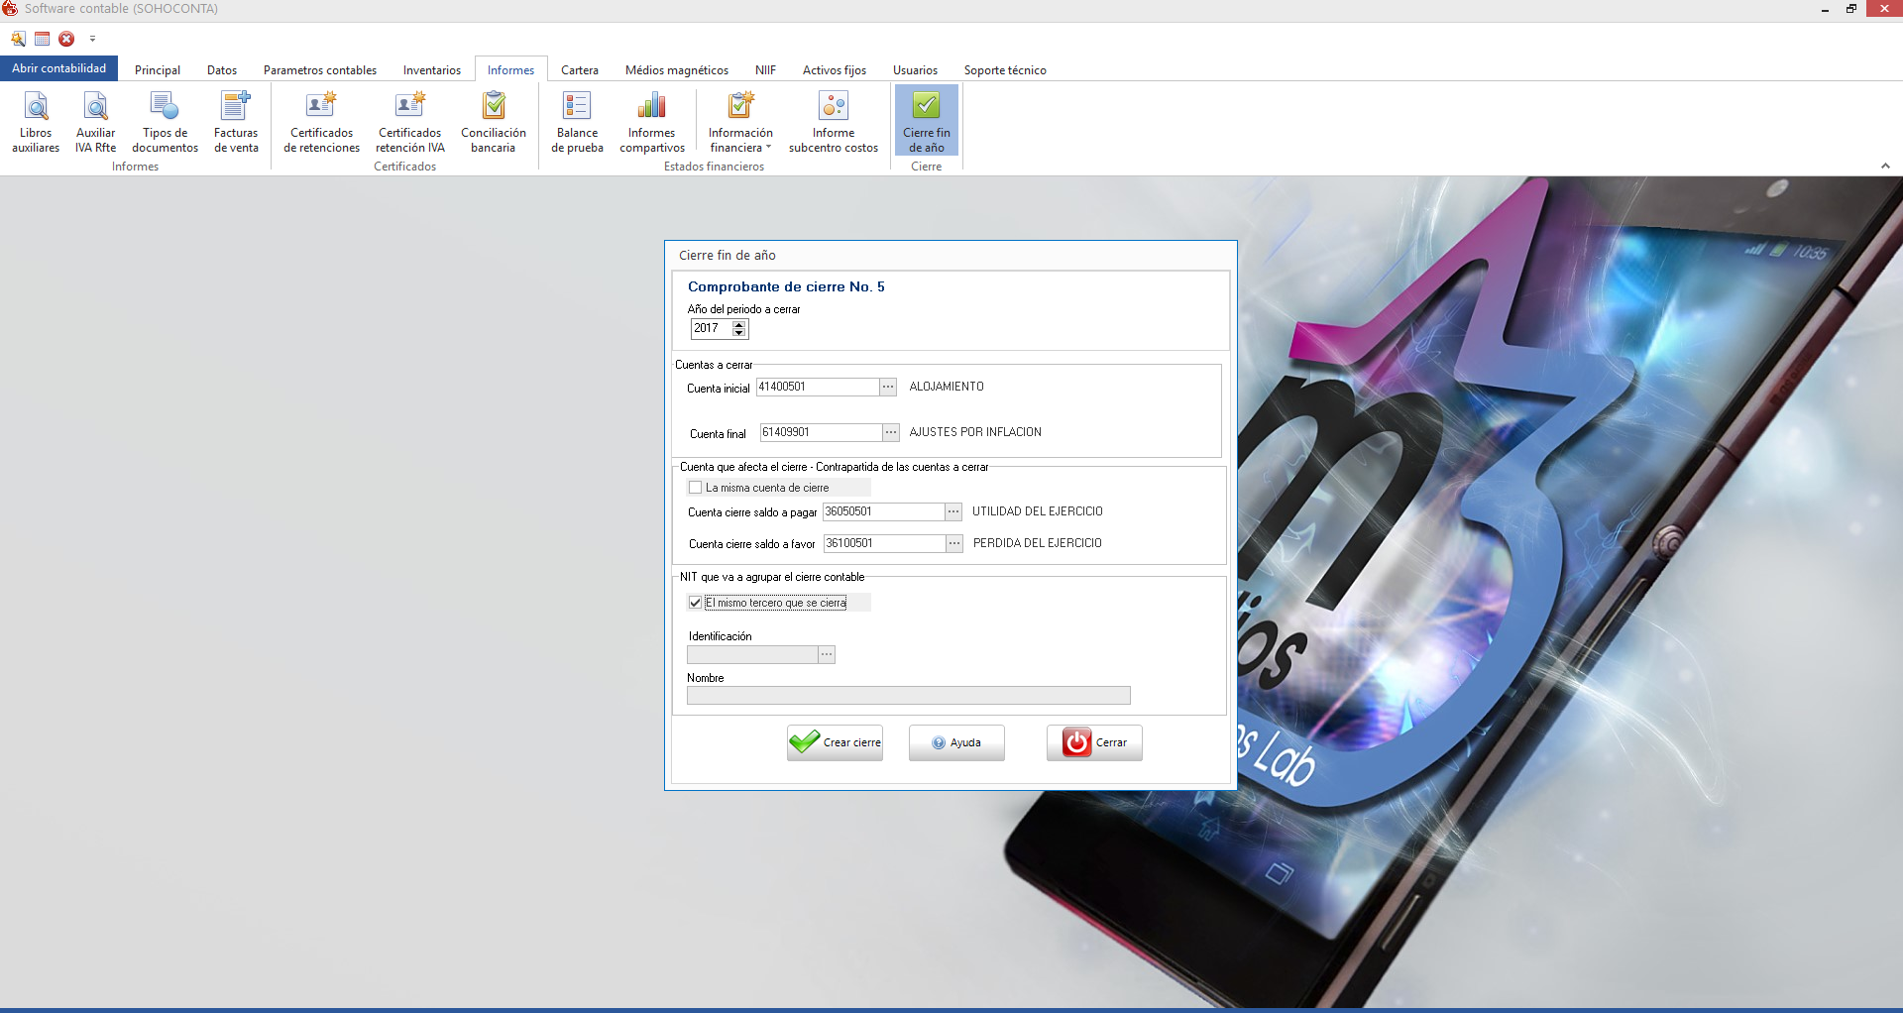Open Auxiliar IVA Rfte report
1903x1013 pixels.
95,121
